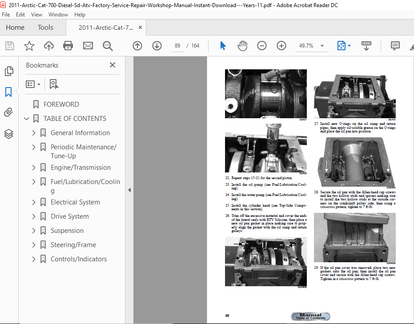Add a star bookmark to the document
414x324 pixels.
tap(29, 46)
